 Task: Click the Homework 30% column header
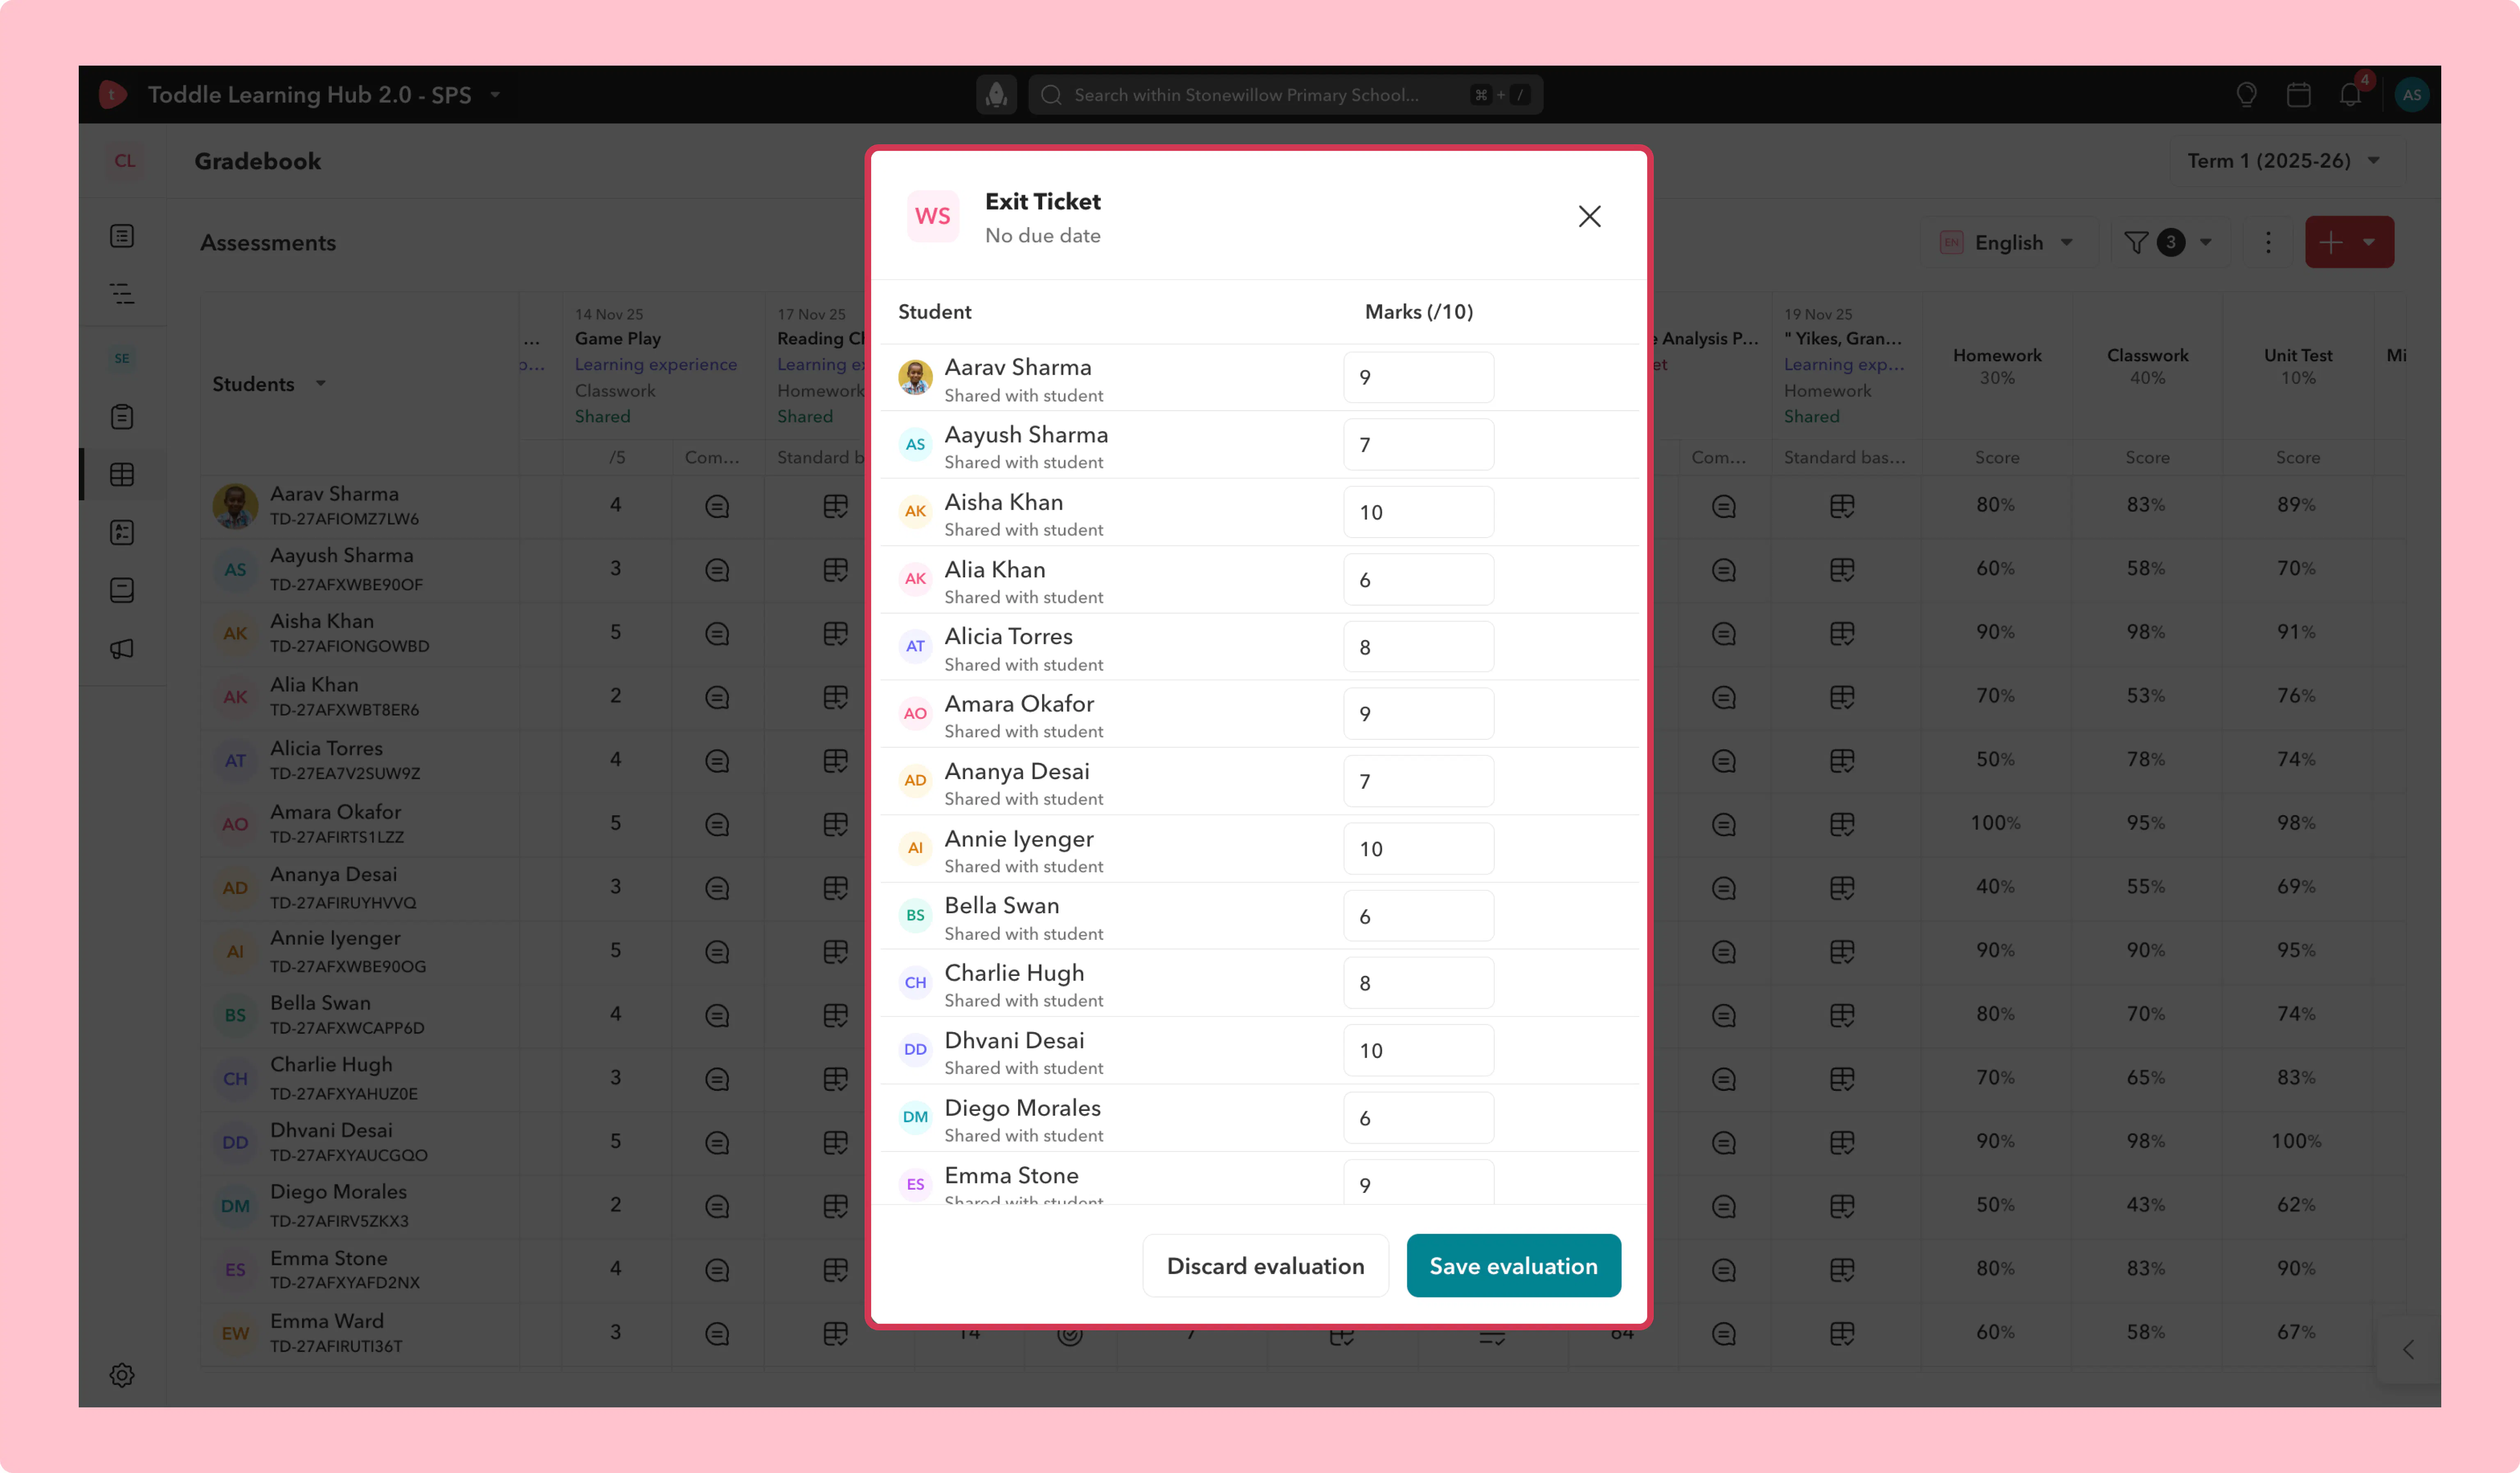tap(1997, 366)
